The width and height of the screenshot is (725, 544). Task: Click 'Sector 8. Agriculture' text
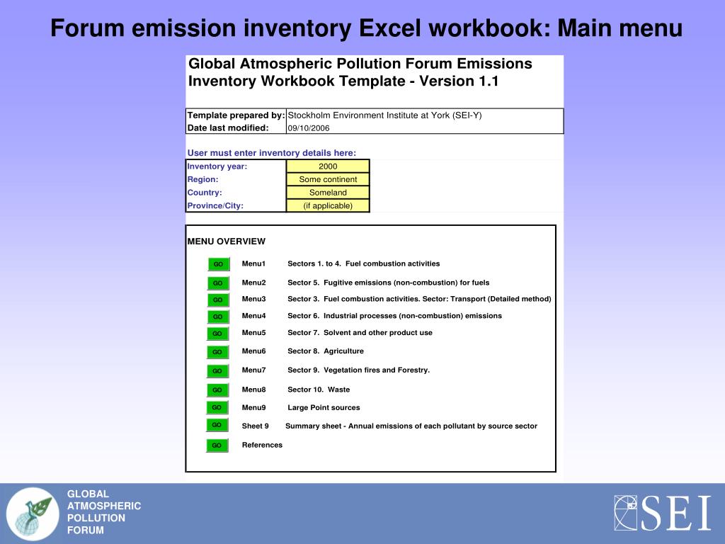click(326, 351)
